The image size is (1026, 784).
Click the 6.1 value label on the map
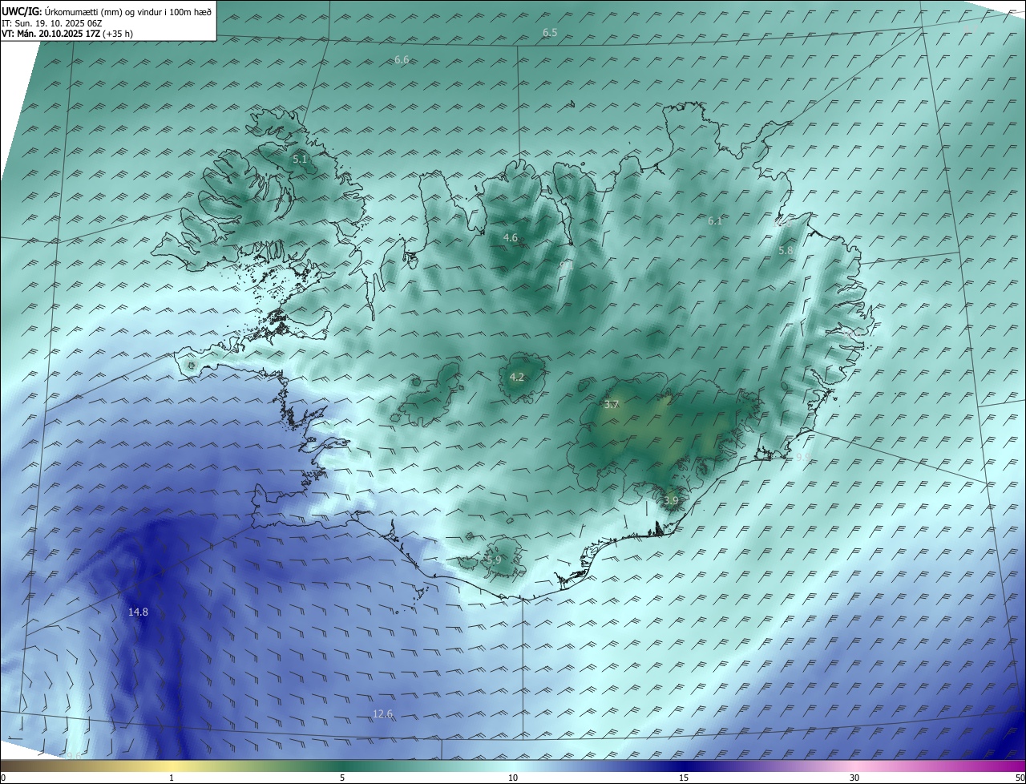click(x=715, y=220)
